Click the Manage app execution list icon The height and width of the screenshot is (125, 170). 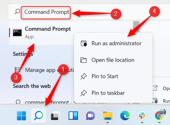click(17, 70)
